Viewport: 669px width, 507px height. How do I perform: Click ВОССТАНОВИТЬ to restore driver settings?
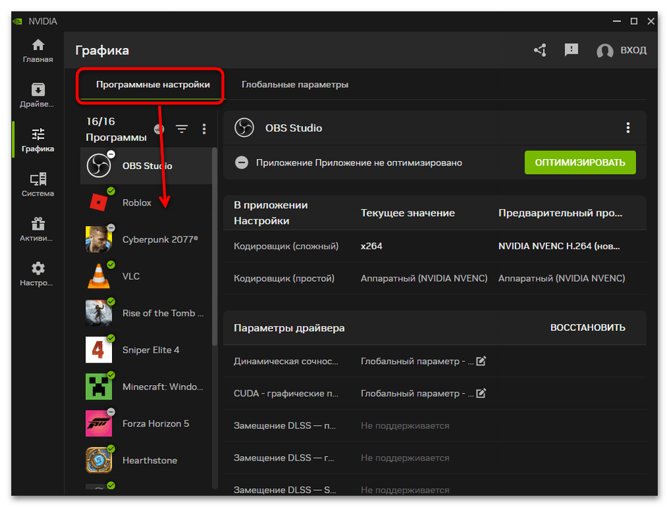pos(587,327)
